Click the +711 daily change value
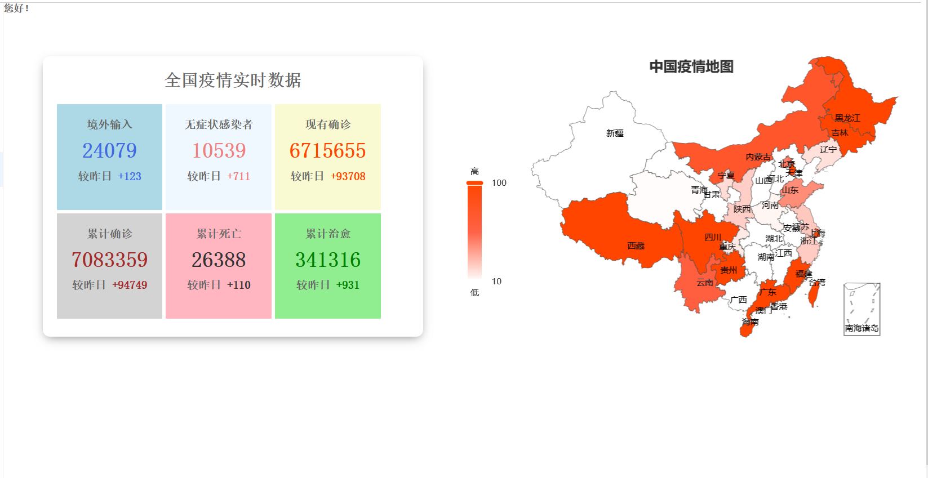The image size is (928, 478). pyautogui.click(x=238, y=176)
